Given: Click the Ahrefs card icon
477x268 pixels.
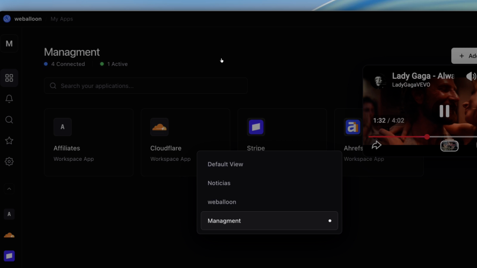Looking at the screenshot, I should click(353, 127).
